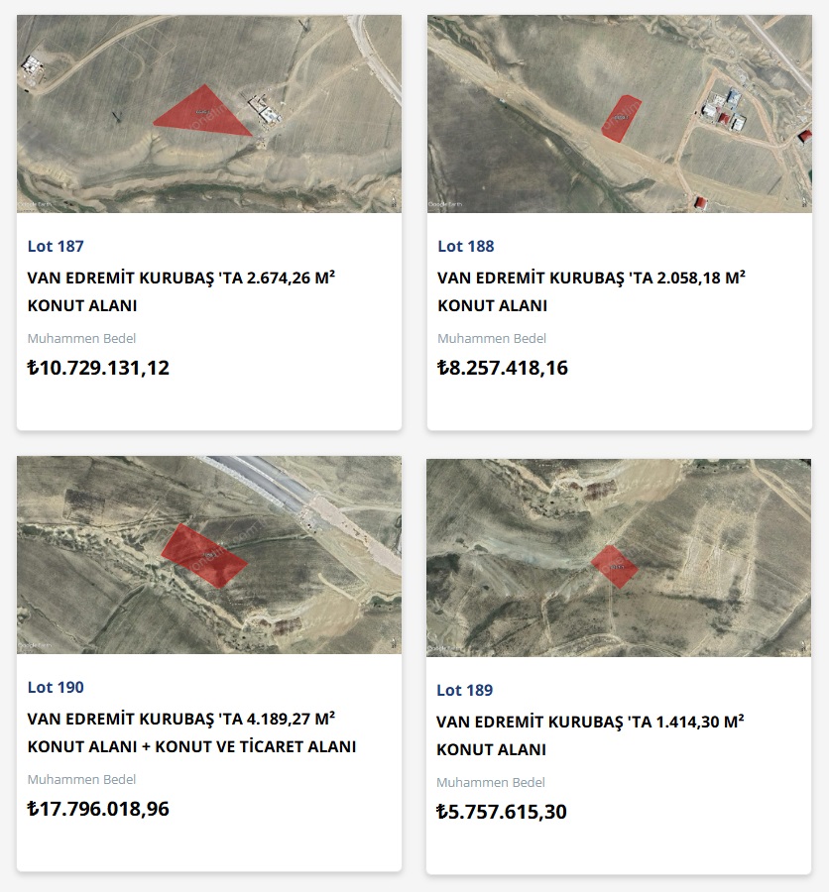Go to the Lot 189 label
This screenshot has height=892, width=829.
(x=465, y=690)
